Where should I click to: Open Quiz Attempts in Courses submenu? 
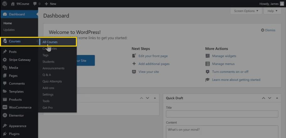52,81
